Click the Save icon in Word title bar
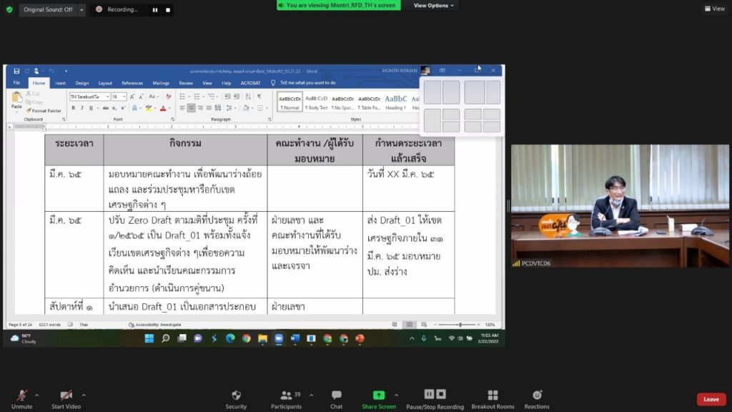The width and height of the screenshot is (732, 412). tap(16, 71)
